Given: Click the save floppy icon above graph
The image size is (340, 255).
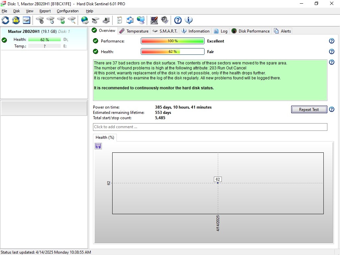Looking at the screenshot, I should [98, 146].
